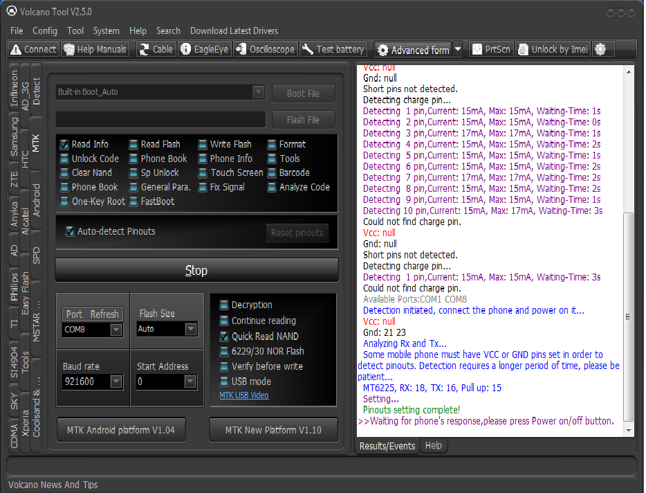Viewport: 646px width, 493px height.
Task: Open the Search menu
Action: click(x=168, y=31)
